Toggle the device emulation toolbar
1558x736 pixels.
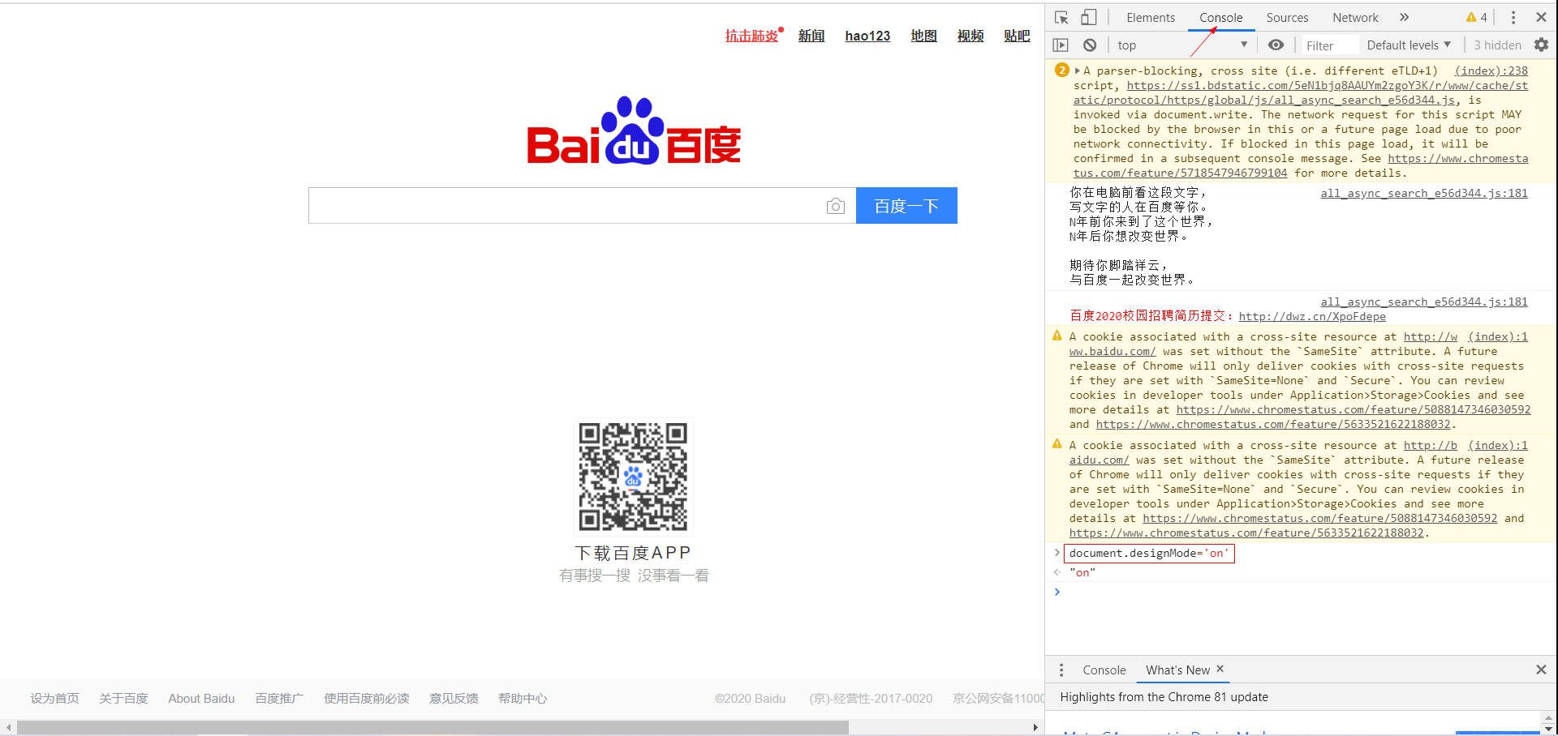tap(1088, 16)
